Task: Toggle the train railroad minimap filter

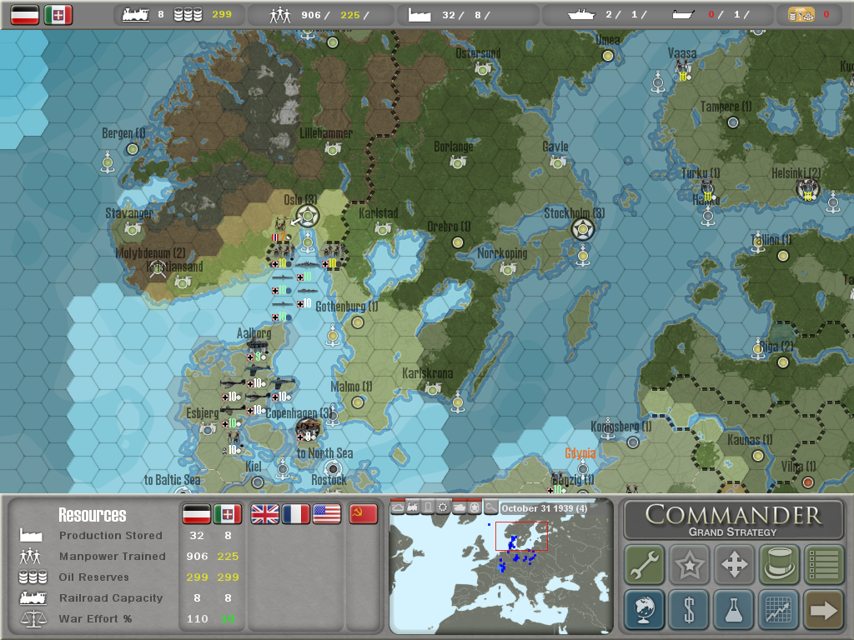Action: tap(413, 507)
